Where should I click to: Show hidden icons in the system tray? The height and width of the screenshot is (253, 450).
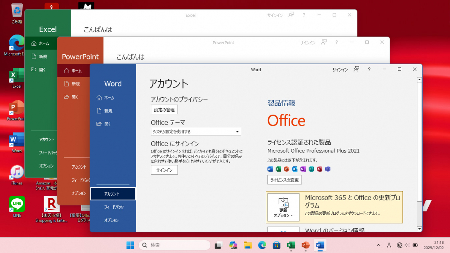pos(378,245)
